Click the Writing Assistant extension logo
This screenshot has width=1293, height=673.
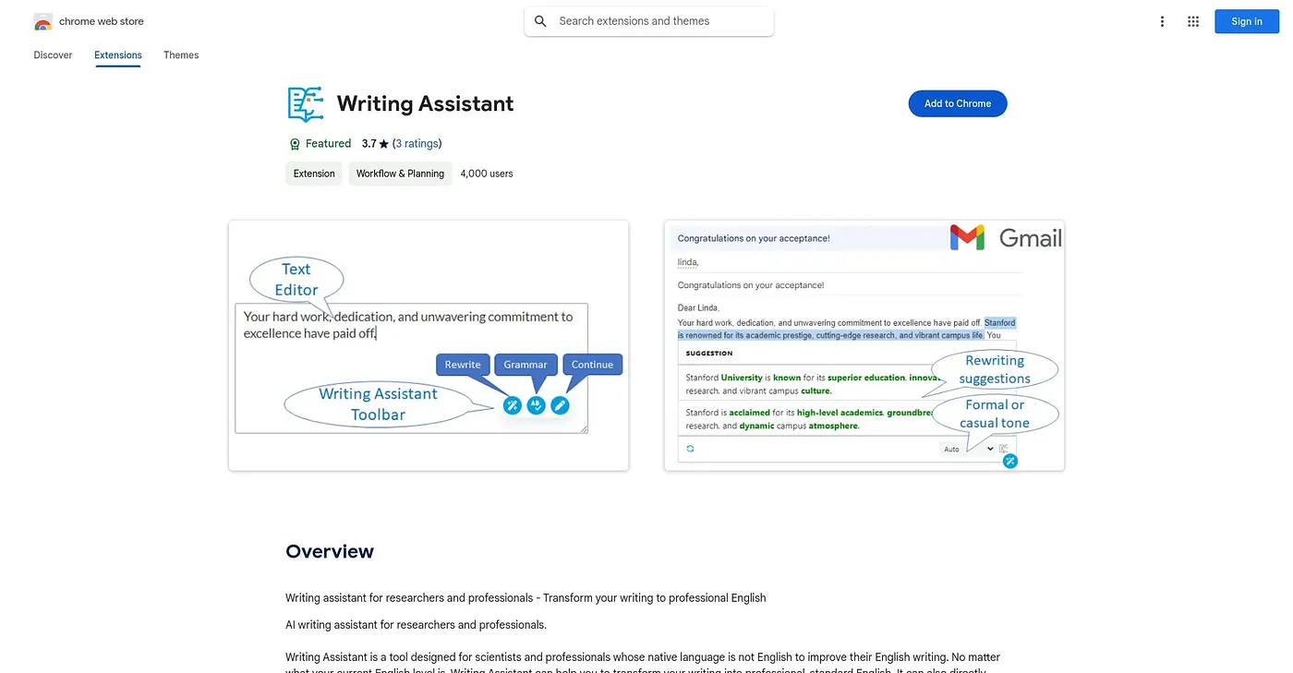306,104
